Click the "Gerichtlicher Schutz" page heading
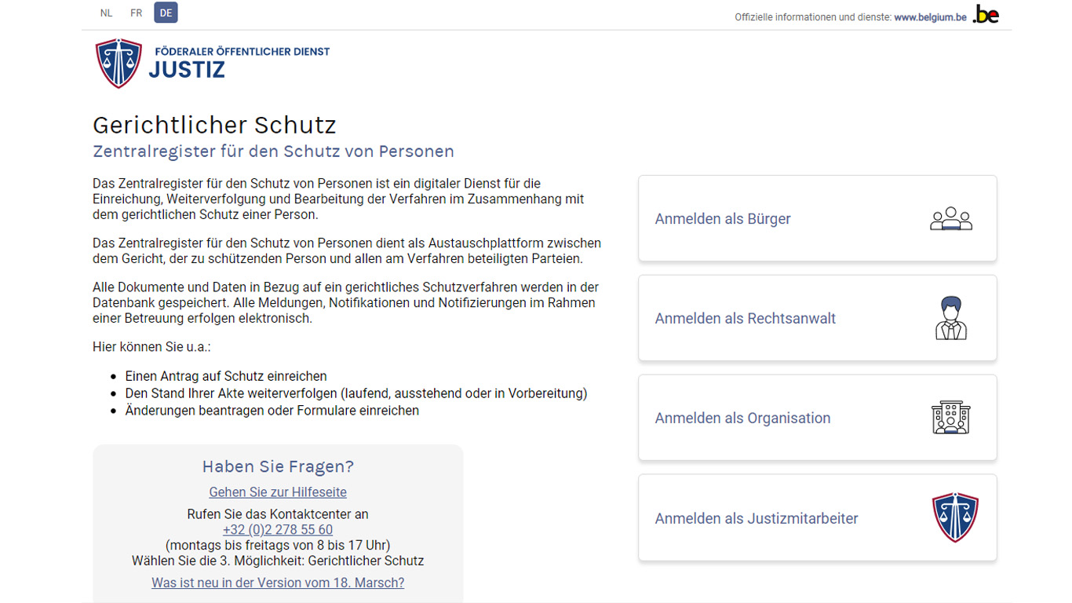Image resolution: width=1072 pixels, height=603 pixels. [x=214, y=125]
